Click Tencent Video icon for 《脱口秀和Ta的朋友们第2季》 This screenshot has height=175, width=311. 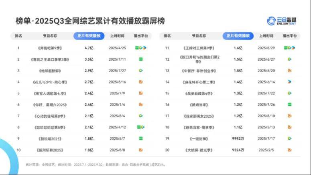click(290, 59)
